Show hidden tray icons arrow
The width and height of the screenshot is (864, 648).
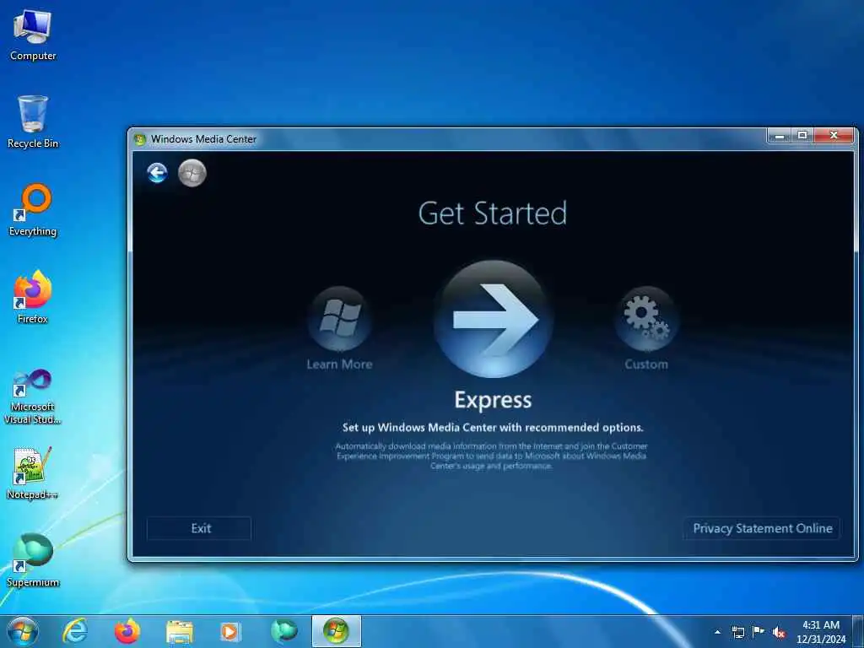tap(717, 632)
